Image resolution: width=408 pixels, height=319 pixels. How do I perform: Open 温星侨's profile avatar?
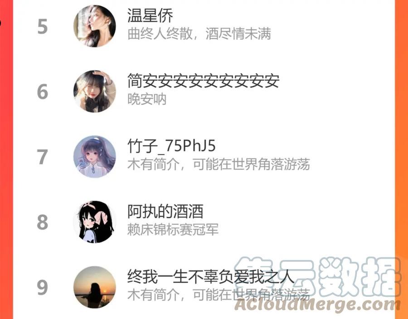tap(94, 26)
